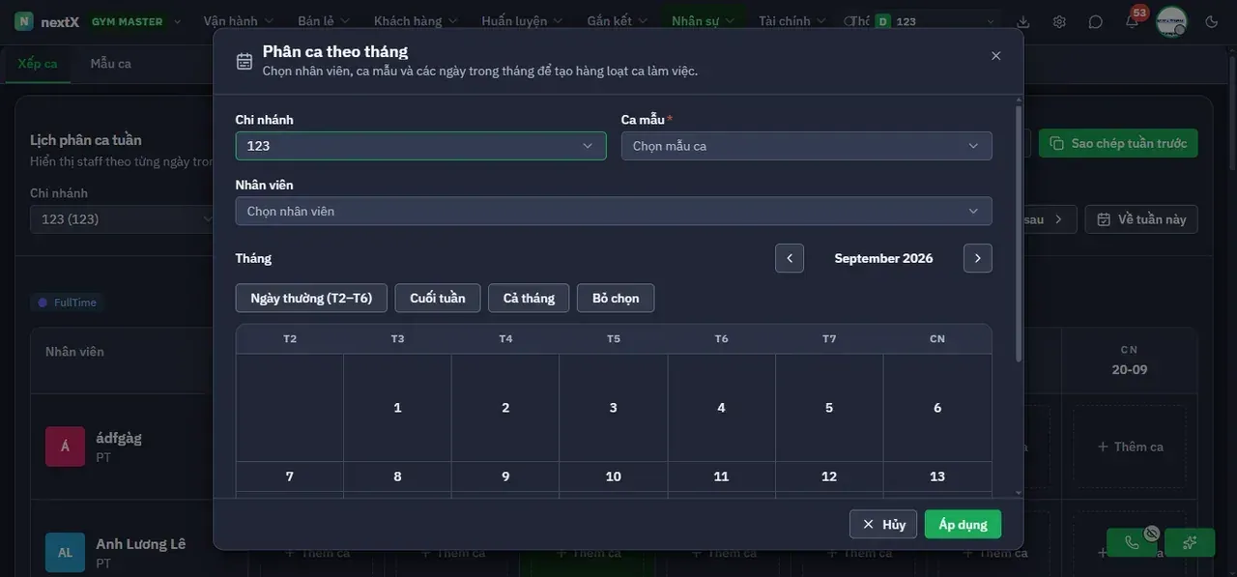This screenshot has width=1237, height=577.
Task: Open the Vận hành menu
Action: click(x=239, y=21)
